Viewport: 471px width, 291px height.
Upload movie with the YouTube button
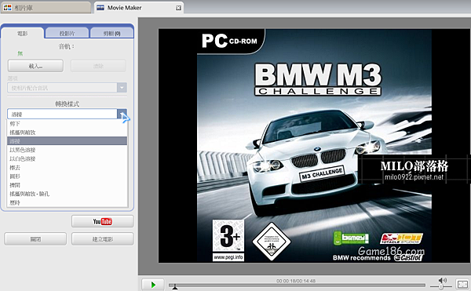coord(102,221)
